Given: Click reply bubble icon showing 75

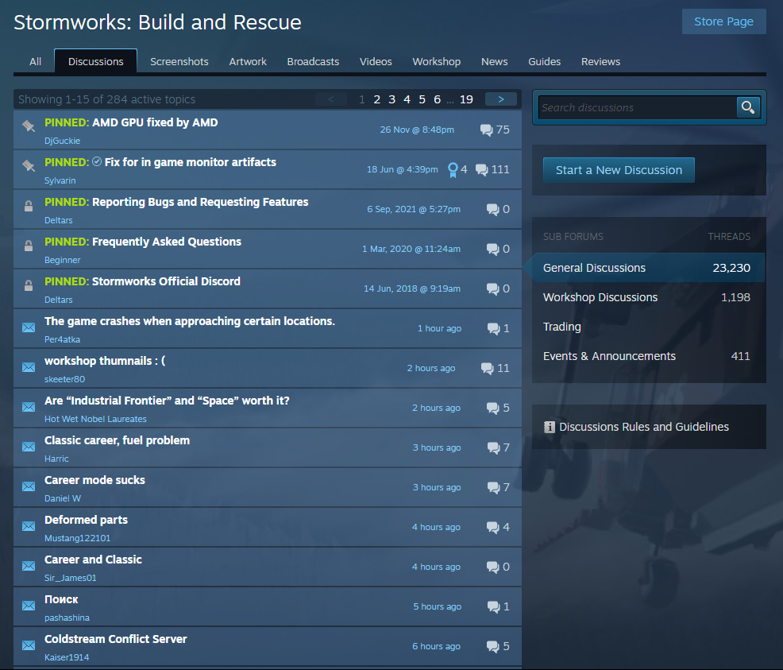Looking at the screenshot, I should click(x=486, y=130).
